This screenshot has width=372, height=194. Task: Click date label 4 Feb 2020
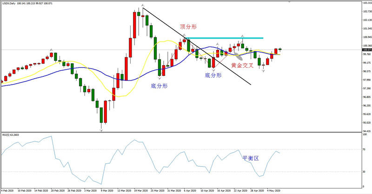tap(7, 191)
